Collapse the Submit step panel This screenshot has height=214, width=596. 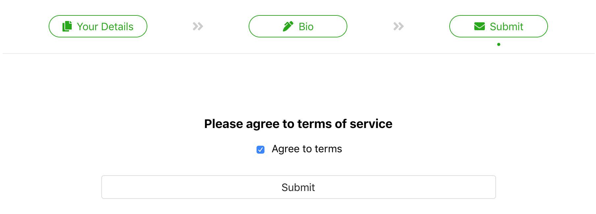point(498,26)
